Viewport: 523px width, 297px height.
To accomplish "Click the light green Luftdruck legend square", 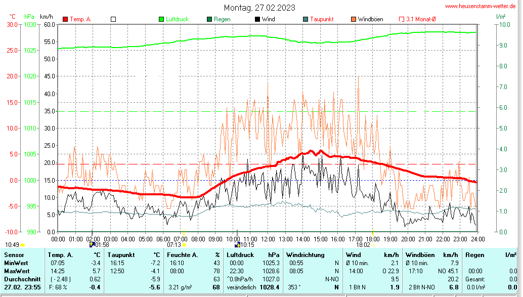I will click(x=161, y=19).
